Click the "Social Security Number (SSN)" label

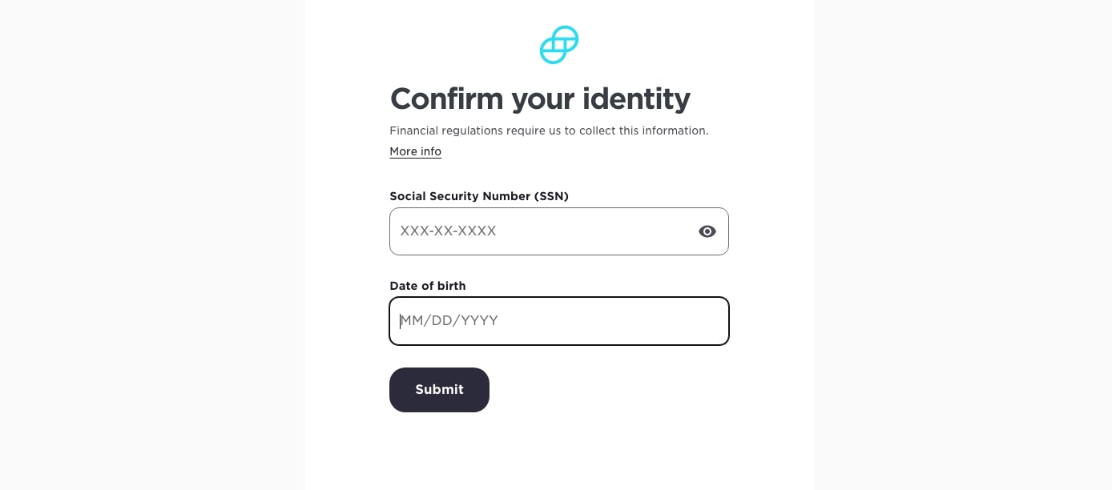[478, 196]
